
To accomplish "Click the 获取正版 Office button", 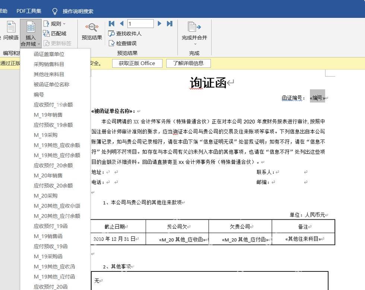I will (137, 63).
